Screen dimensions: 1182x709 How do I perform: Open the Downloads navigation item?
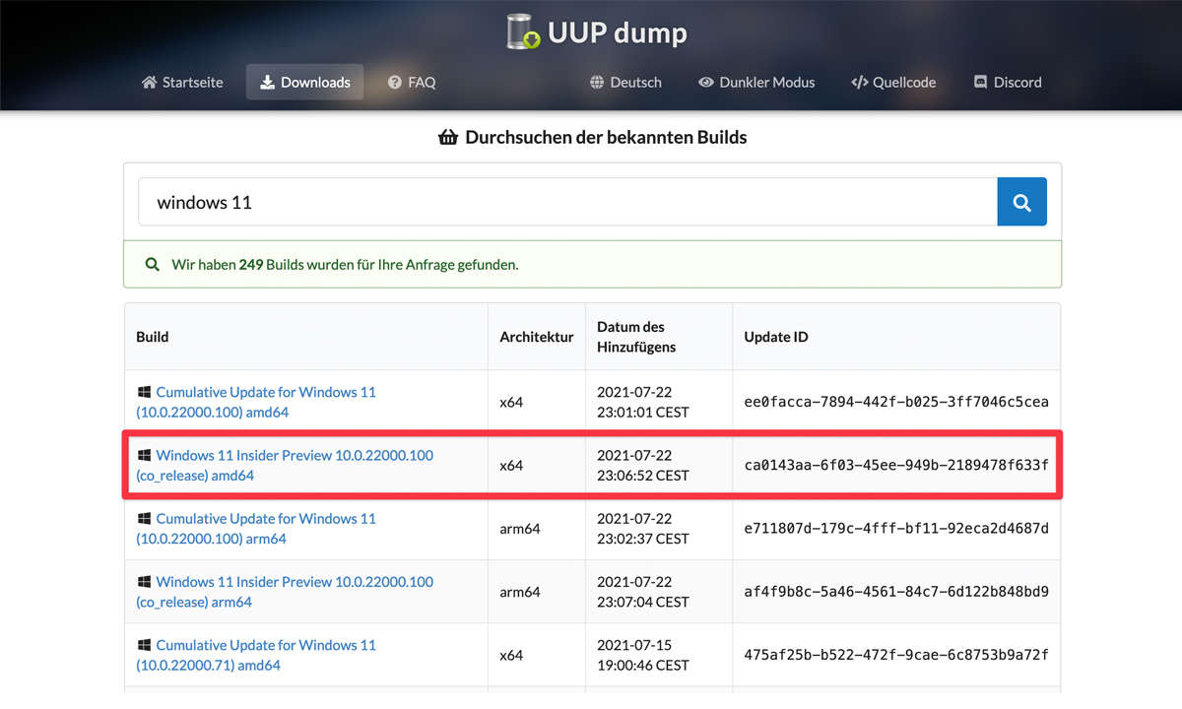[x=304, y=82]
